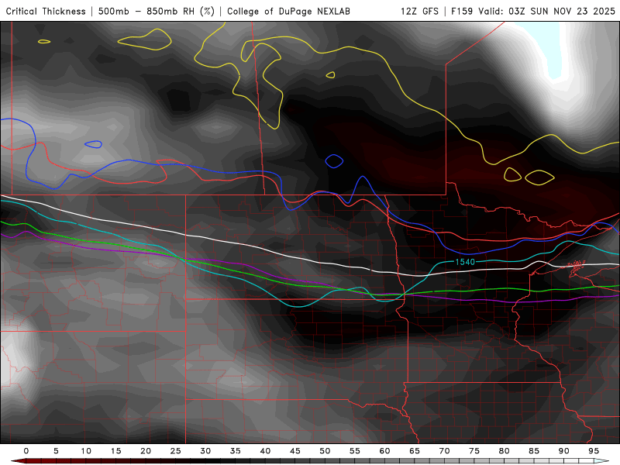Image resolution: width=620 pixels, height=465 pixels.
Task: Click the "5" tick on the RH scale
Action: [56, 451]
